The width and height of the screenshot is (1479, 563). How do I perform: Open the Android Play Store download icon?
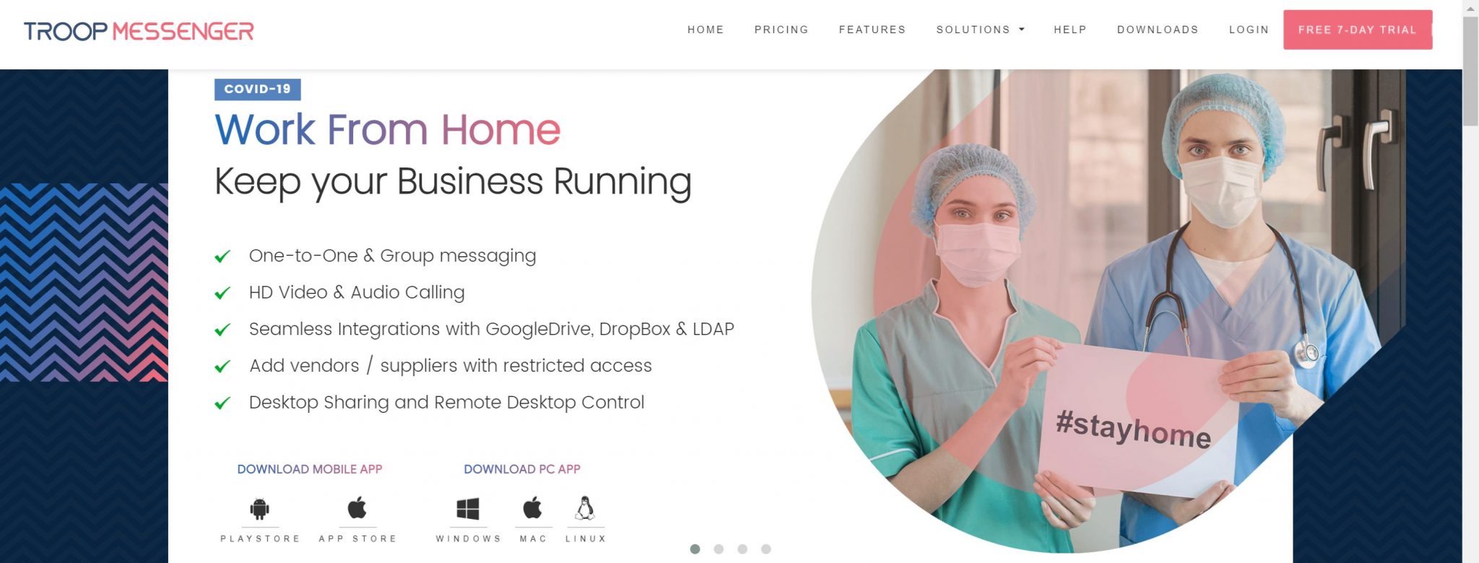(259, 509)
